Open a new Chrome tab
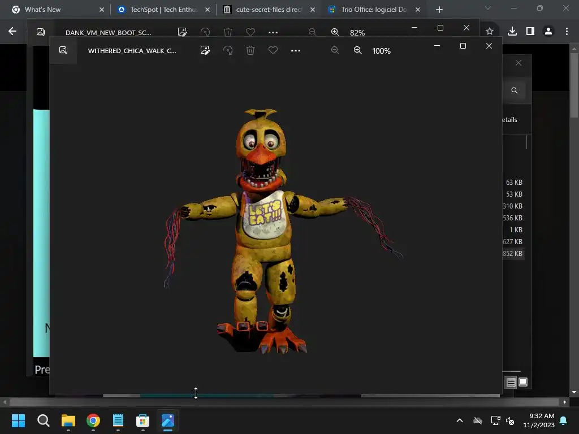Viewport: 579px width, 434px height. 439,10
